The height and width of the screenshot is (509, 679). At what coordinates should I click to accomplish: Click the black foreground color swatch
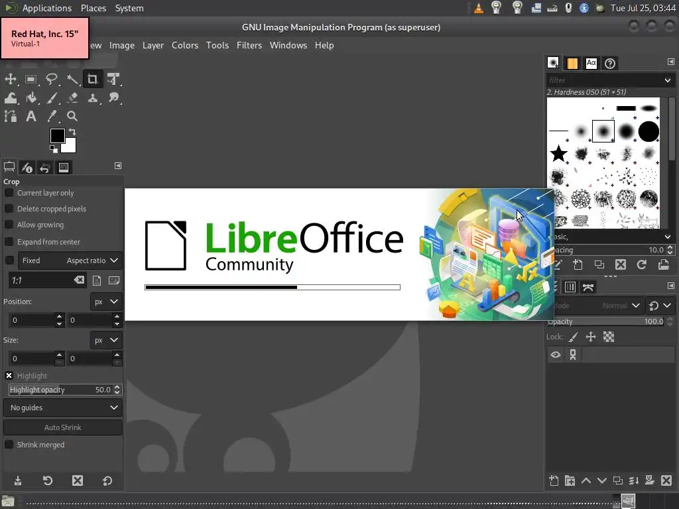[x=56, y=135]
